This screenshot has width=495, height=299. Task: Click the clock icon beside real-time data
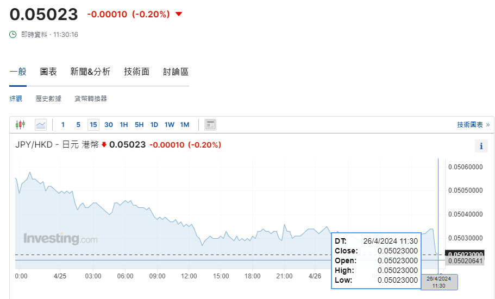click(x=13, y=34)
